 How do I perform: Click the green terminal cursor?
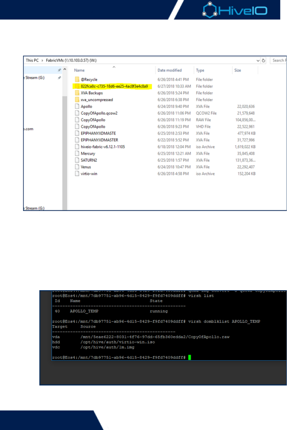click(190, 357)
